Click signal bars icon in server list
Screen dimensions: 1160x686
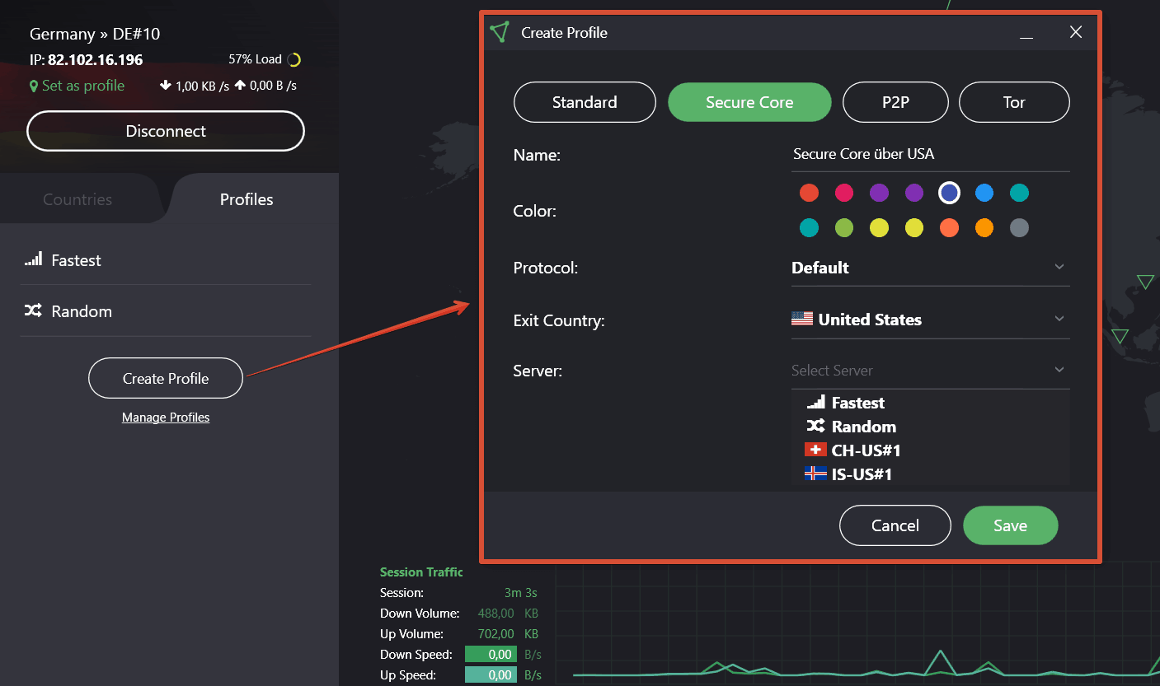pyautogui.click(x=815, y=402)
